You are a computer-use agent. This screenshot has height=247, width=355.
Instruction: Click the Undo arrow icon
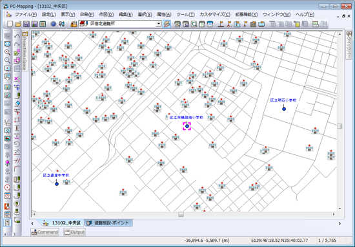point(17,36)
